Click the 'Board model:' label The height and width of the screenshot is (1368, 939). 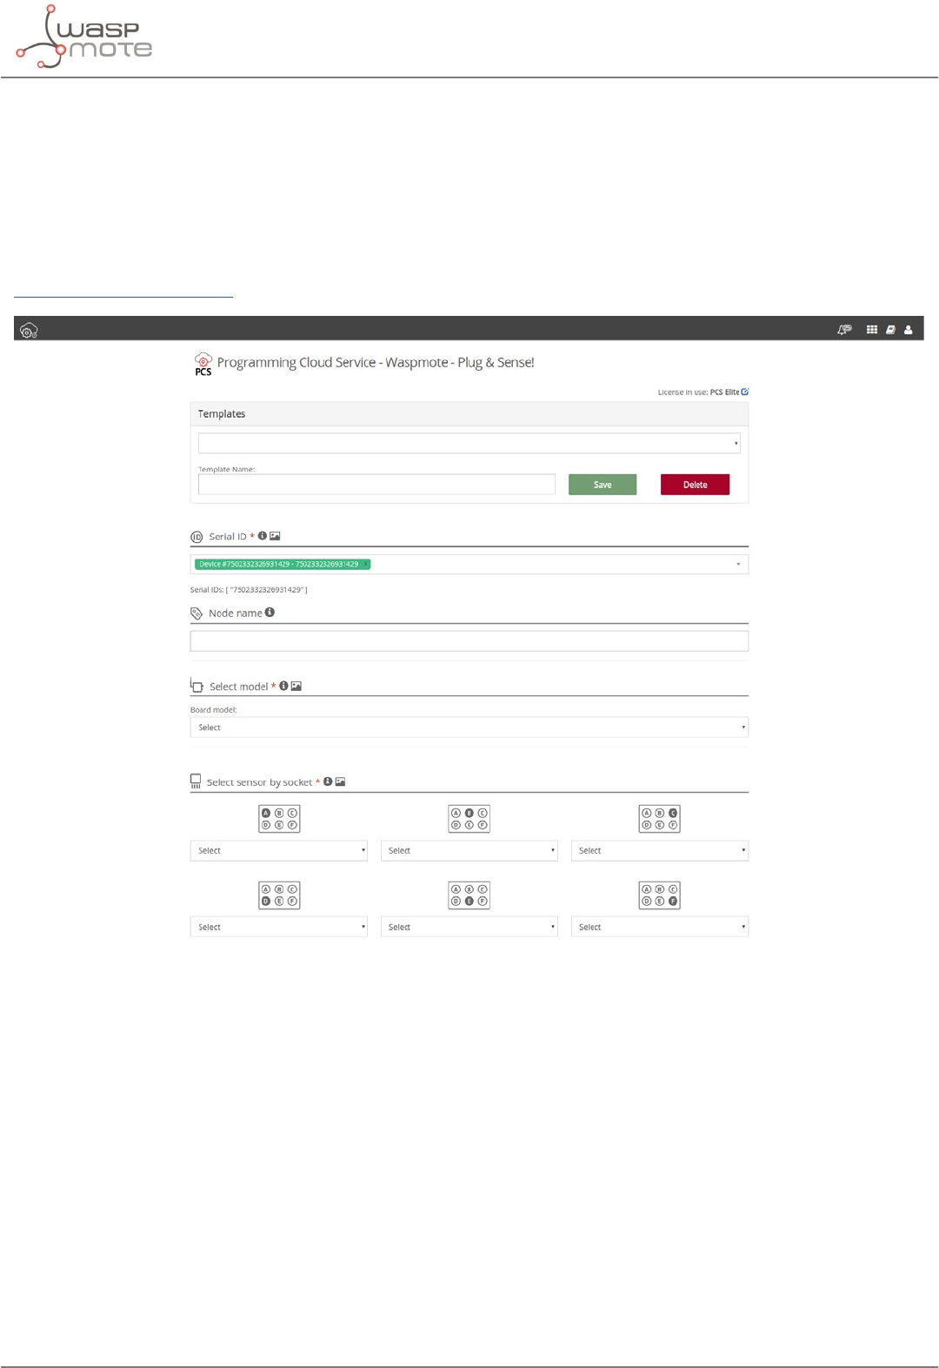[x=213, y=710]
